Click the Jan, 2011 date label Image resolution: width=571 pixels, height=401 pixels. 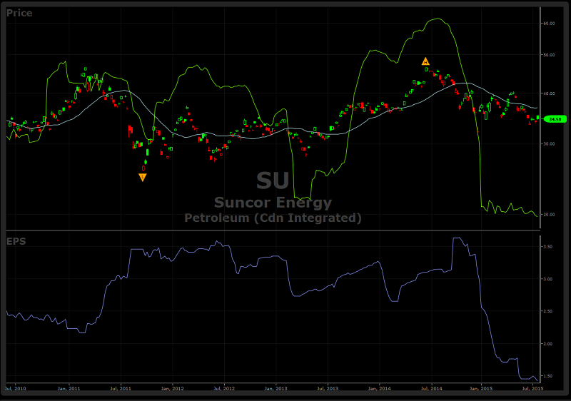point(69,389)
